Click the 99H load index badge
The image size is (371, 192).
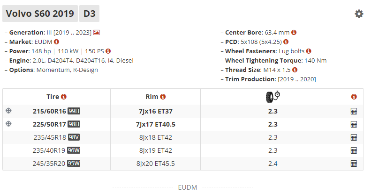tap(74, 111)
